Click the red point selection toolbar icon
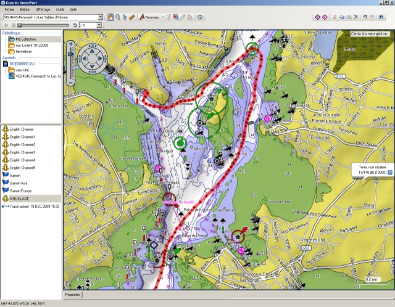Viewport: 395px width, 307px height. 175,17
